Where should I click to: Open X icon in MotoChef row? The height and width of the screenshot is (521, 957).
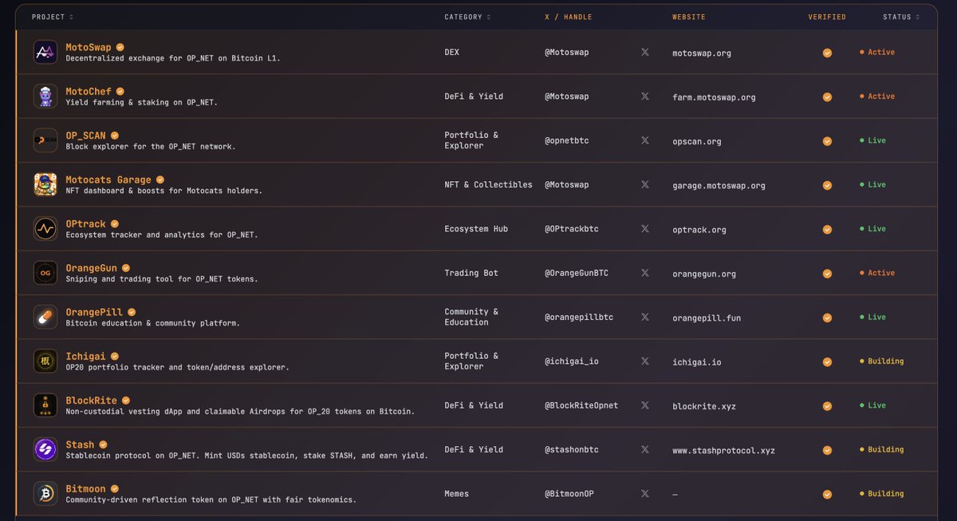click(x=645, y=96)
